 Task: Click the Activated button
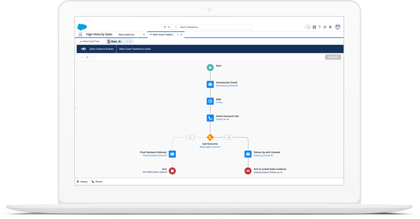[x=333, y=57]
